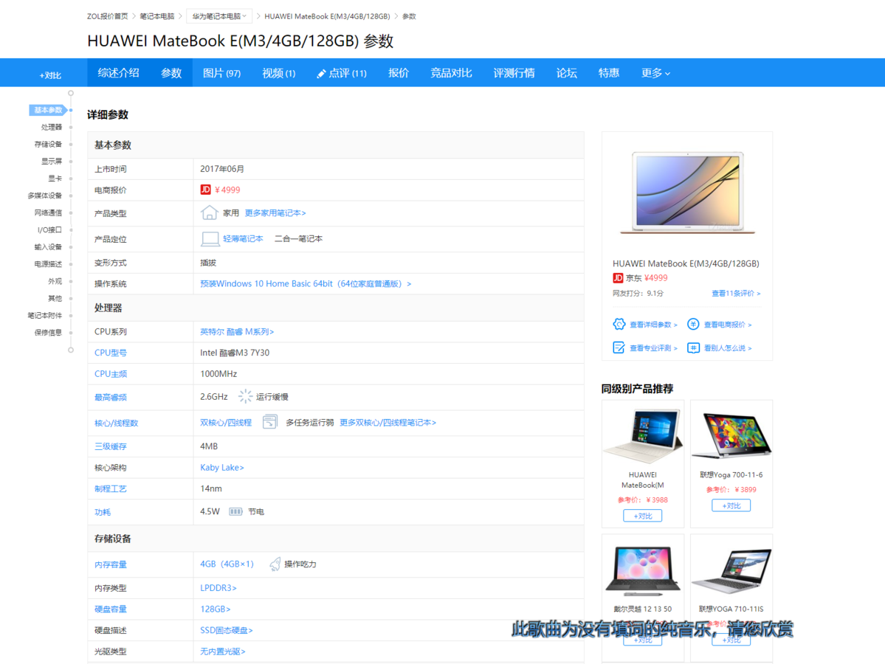
Task: Click the gear icon for 查看详细参数
Action: [x=619, y=324]
